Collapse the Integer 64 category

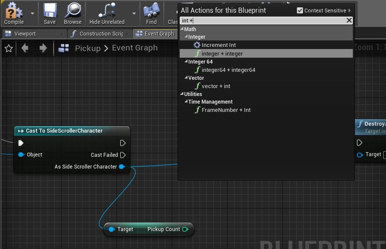click(186, 62)
